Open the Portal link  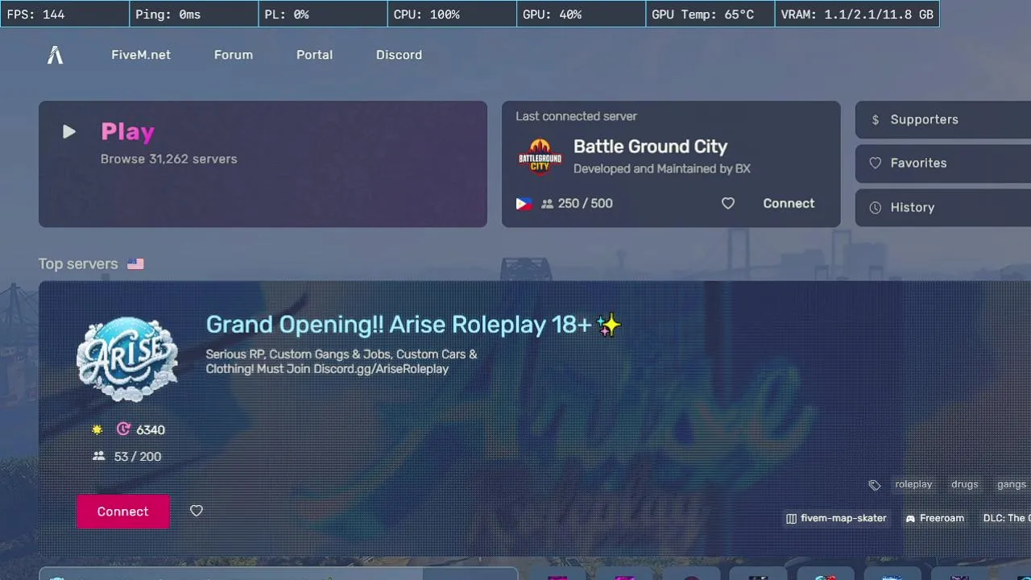tap(314, 55)
